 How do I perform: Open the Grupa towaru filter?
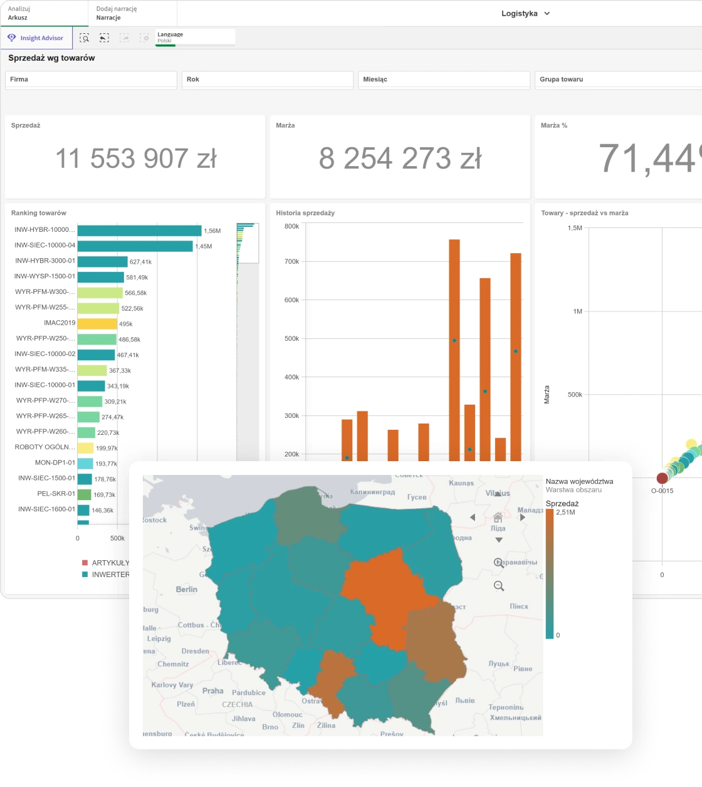tap(617, 80)
